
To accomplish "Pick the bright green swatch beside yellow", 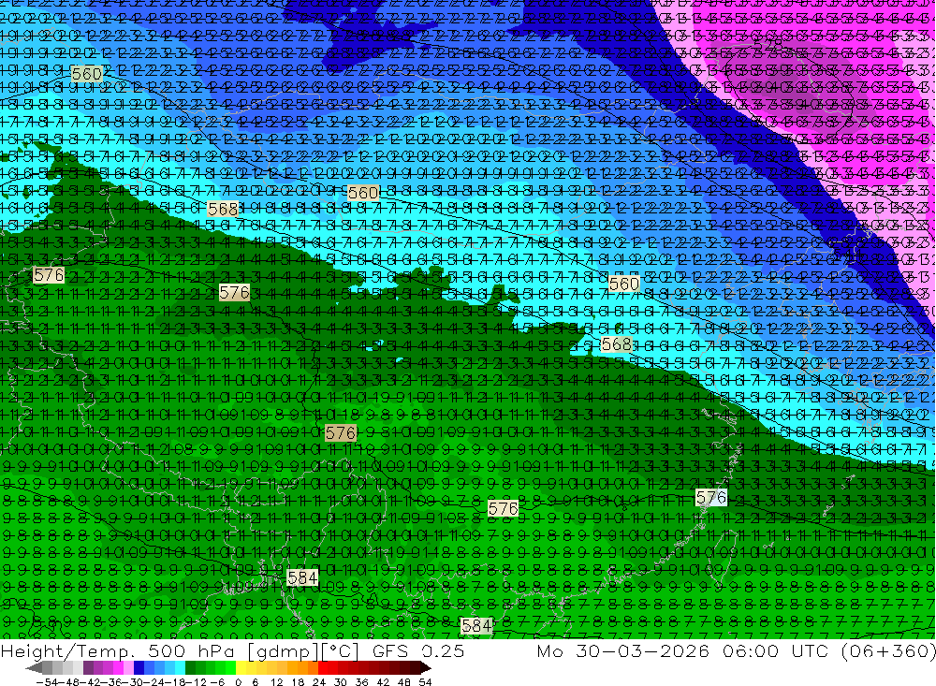I will (x=230, y=668).
